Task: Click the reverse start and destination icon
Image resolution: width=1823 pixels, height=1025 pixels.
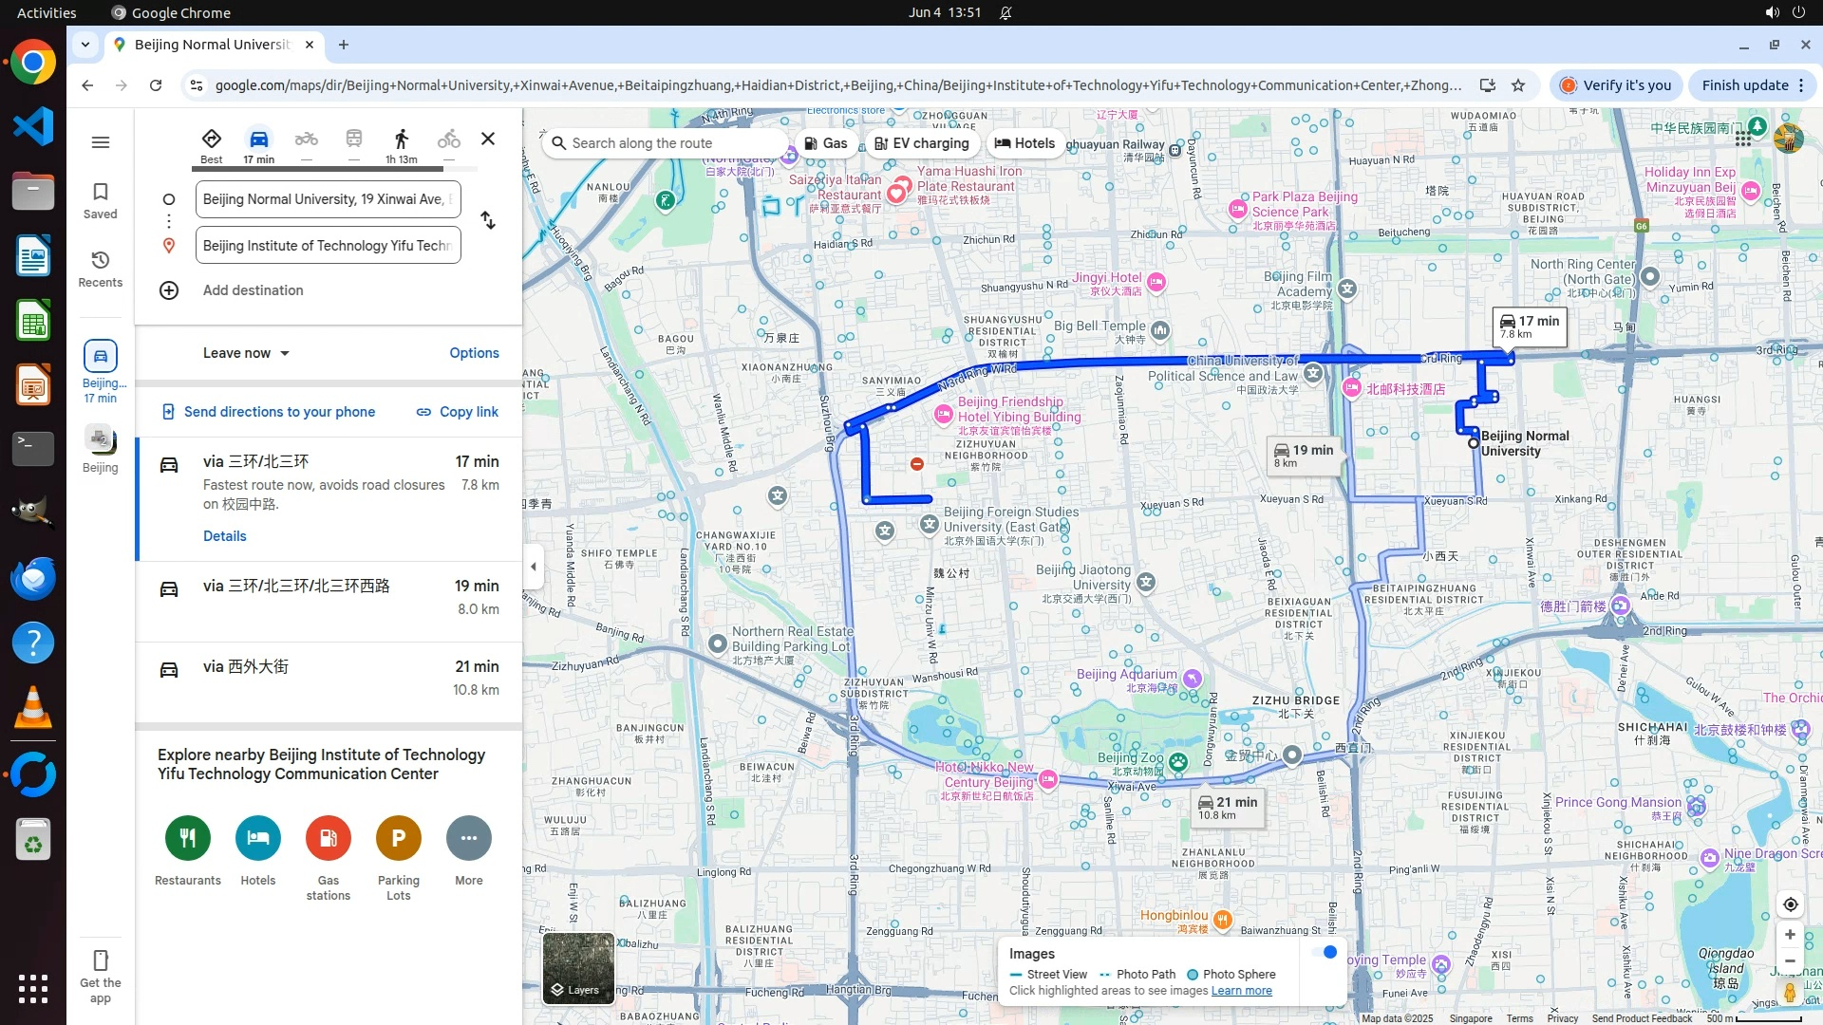Action: pos(488,221)
